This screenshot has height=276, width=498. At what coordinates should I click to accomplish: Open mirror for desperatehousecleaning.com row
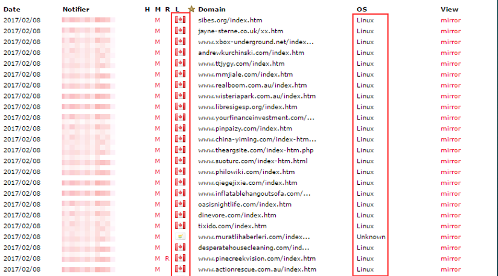point(450,248)
